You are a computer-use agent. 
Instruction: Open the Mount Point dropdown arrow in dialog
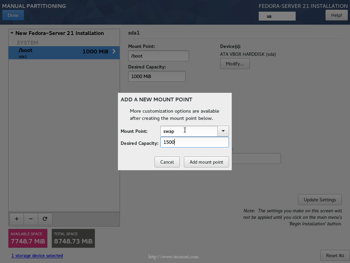point(223,131)
